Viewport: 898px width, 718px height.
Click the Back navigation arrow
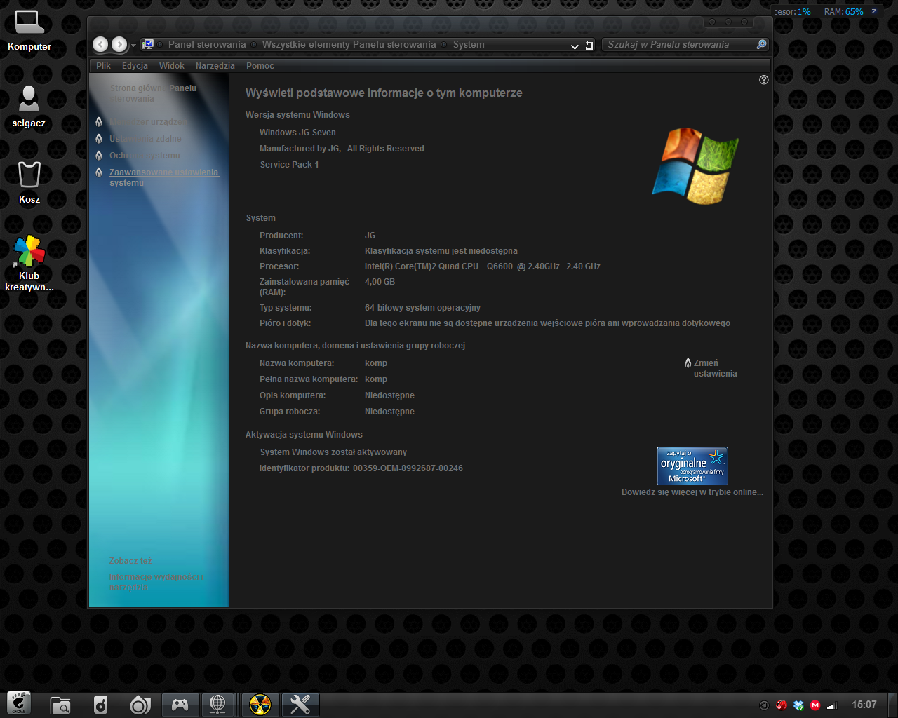[x=101, y=45]
